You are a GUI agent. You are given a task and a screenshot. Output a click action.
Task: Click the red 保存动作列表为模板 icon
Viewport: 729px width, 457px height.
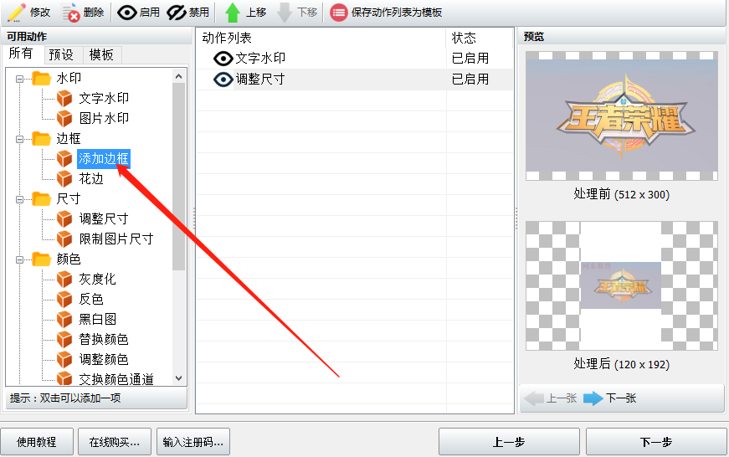(x=338, y=13)
